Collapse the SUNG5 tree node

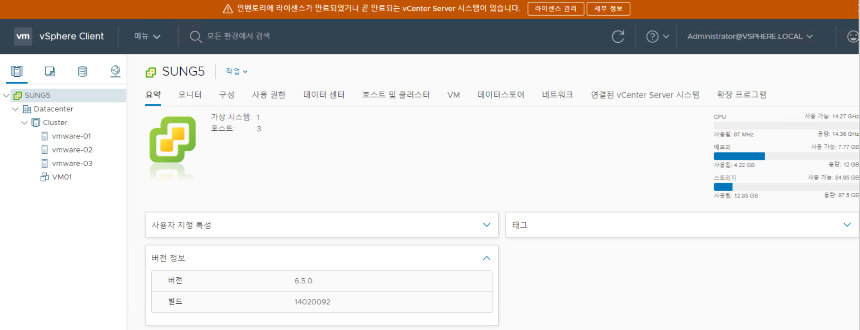click(6, 95)
